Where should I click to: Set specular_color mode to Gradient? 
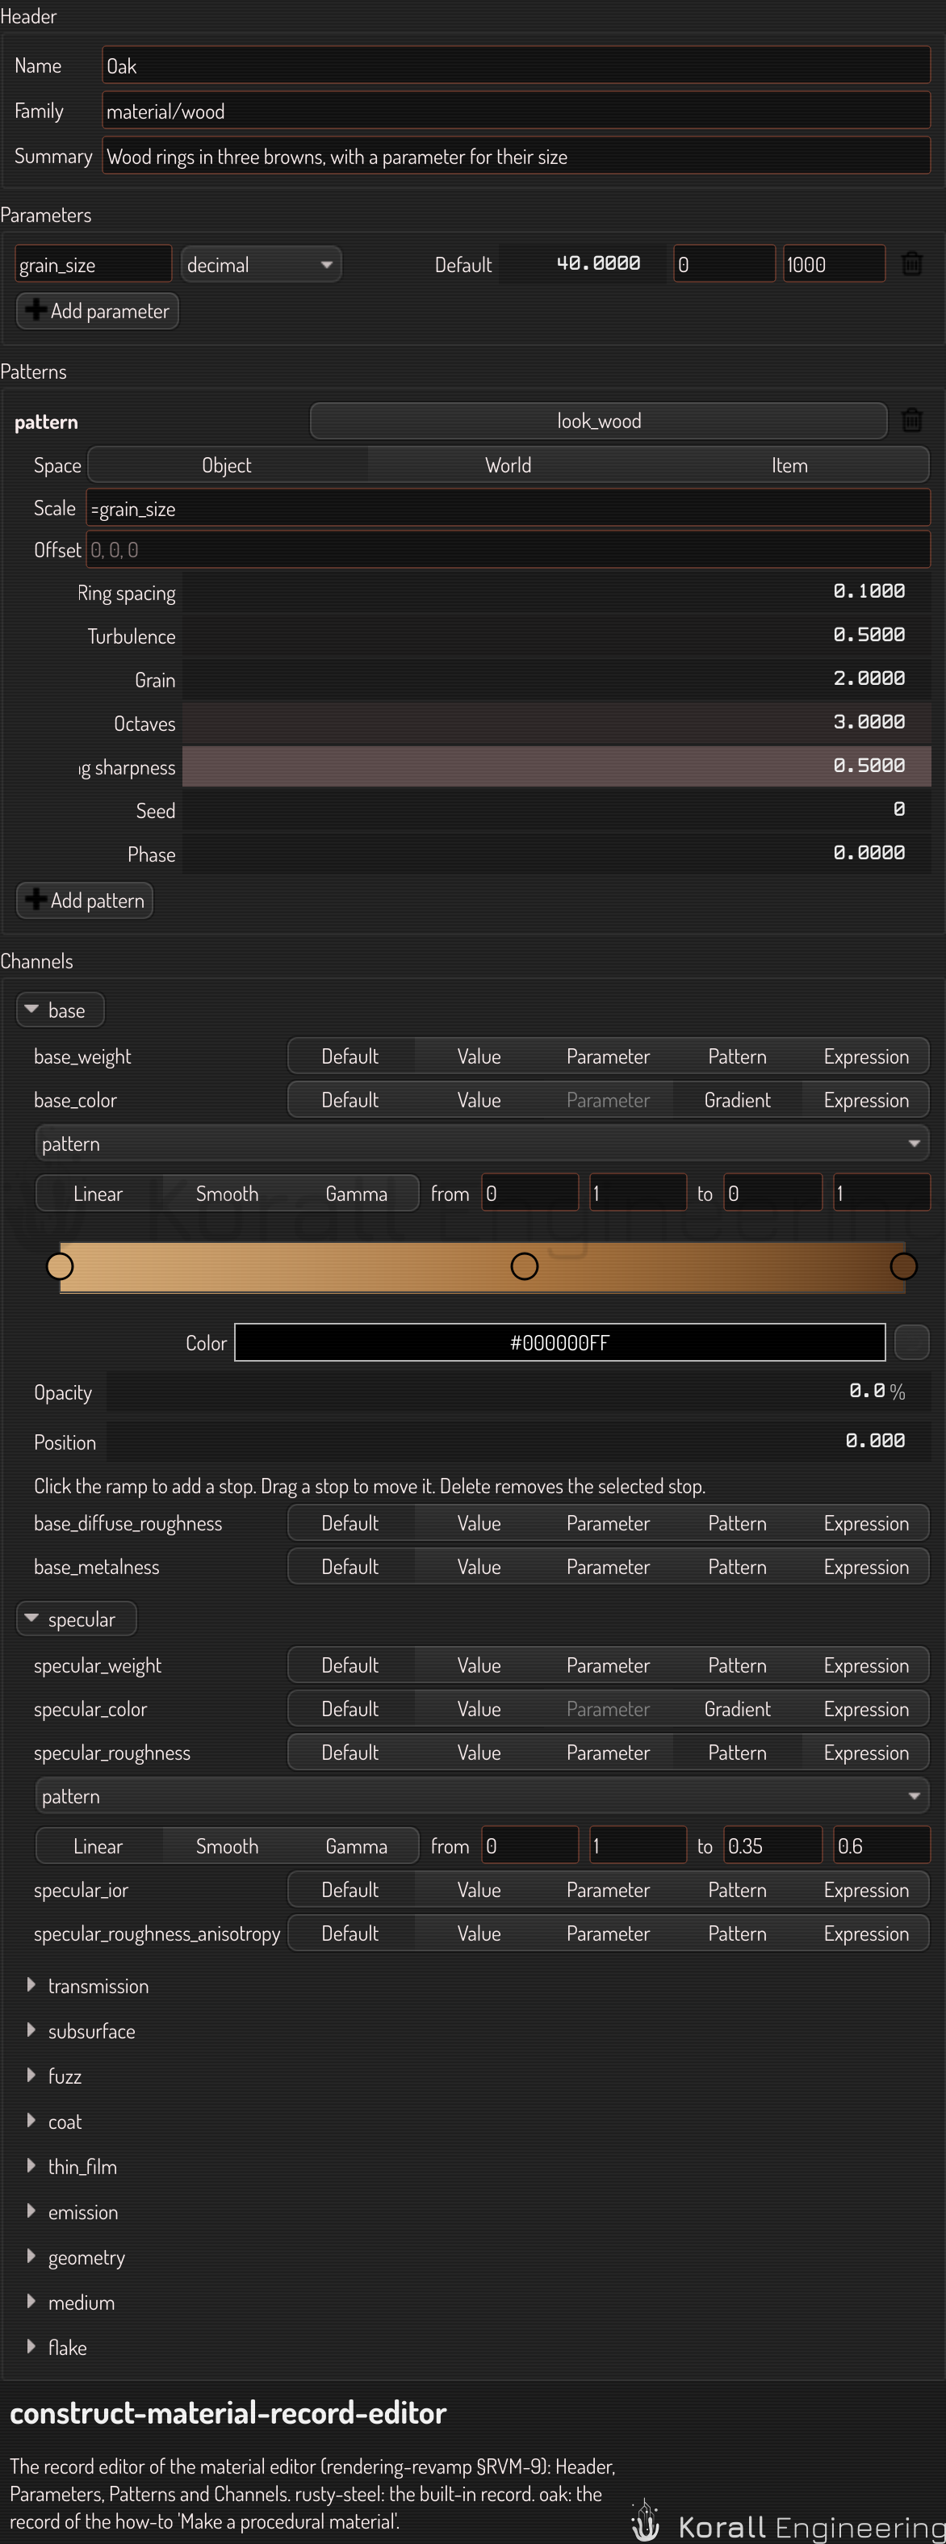[x=738, y=1710]
